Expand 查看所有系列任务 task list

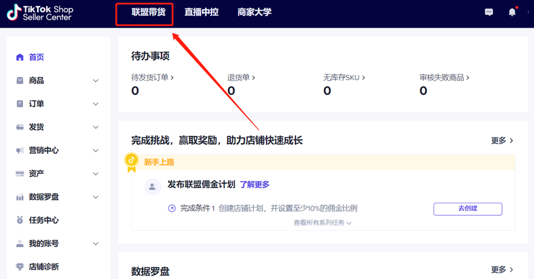[x=322, y=222]
